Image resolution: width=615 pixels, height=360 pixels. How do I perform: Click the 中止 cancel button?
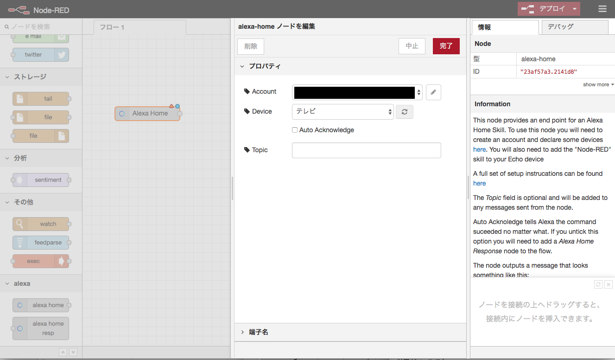point(412,46)
